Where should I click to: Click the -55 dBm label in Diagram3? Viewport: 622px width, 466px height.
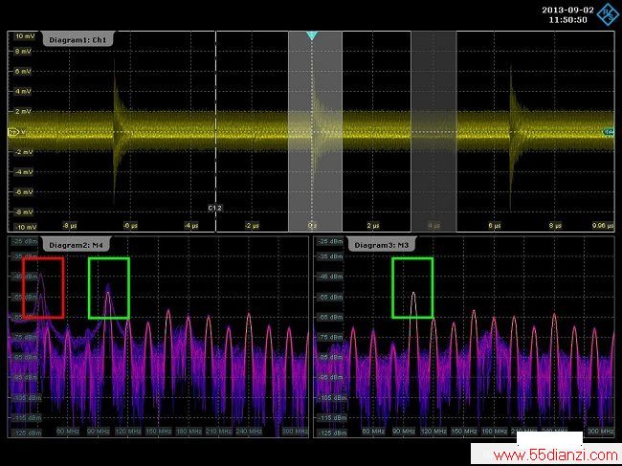331,297
